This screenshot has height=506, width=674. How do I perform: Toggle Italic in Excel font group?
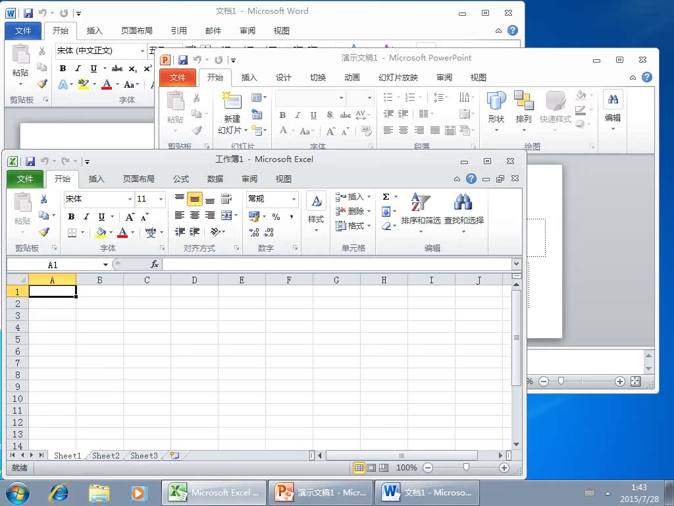click(x=86, y=216)
